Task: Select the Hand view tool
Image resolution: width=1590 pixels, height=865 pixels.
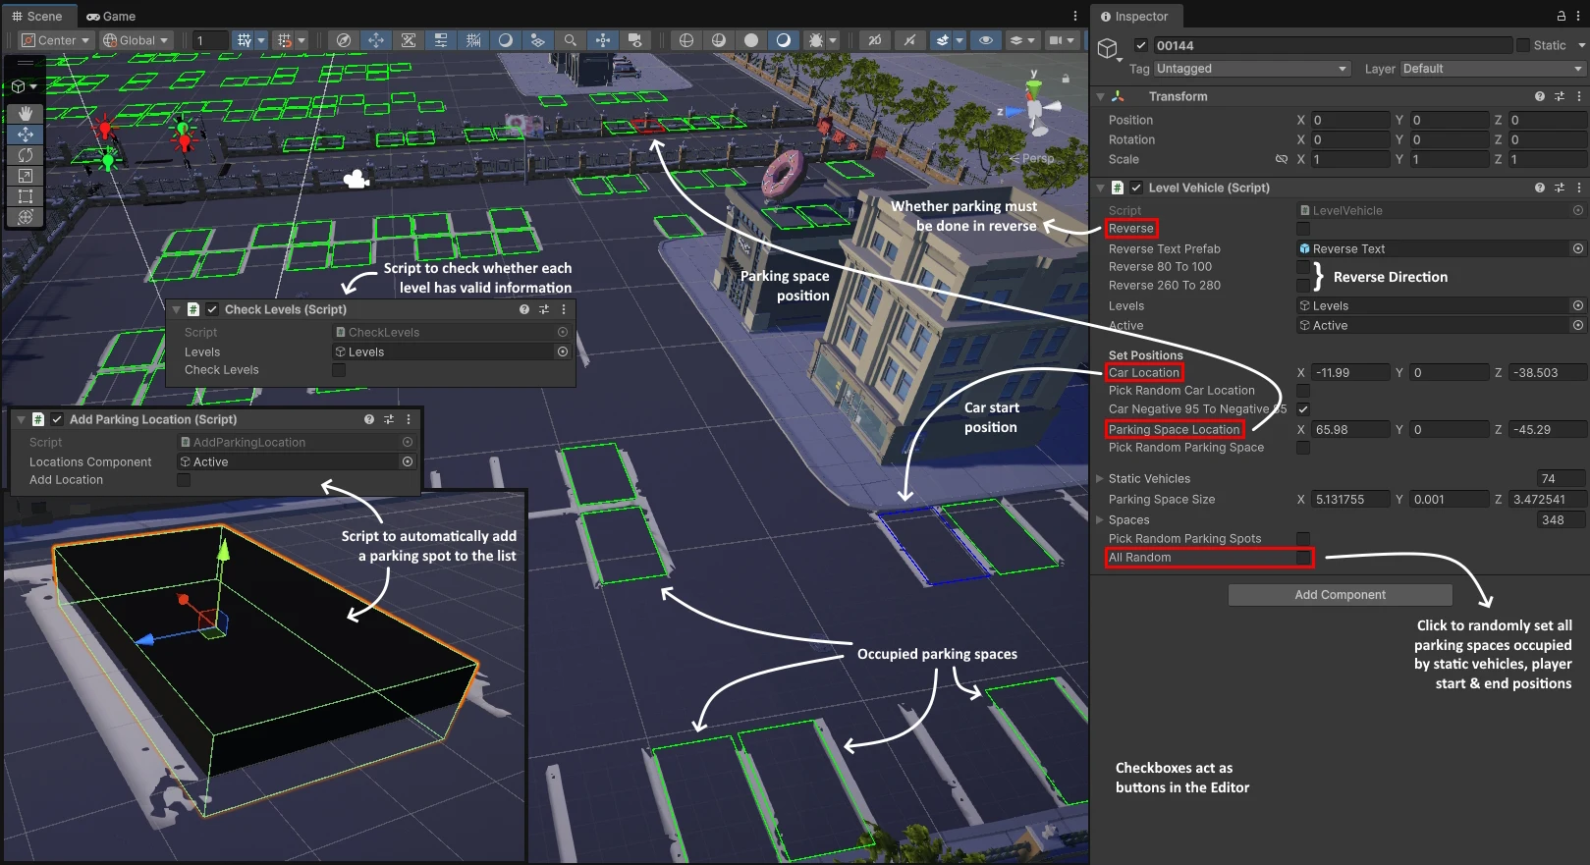Action: click(26, 114)
